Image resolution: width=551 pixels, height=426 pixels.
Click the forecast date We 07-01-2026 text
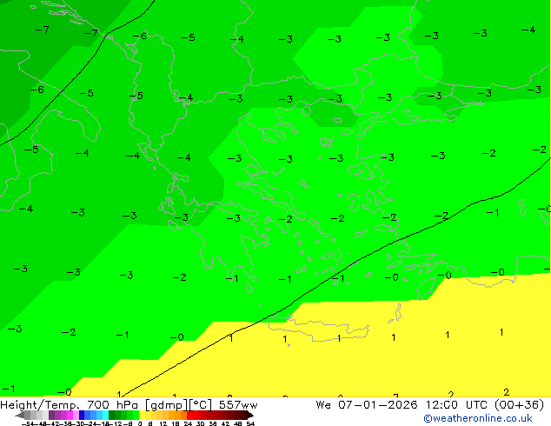(367, 405)
